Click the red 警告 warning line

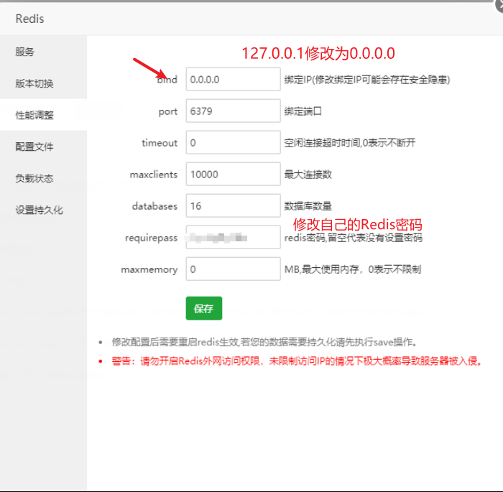(297, 361)
